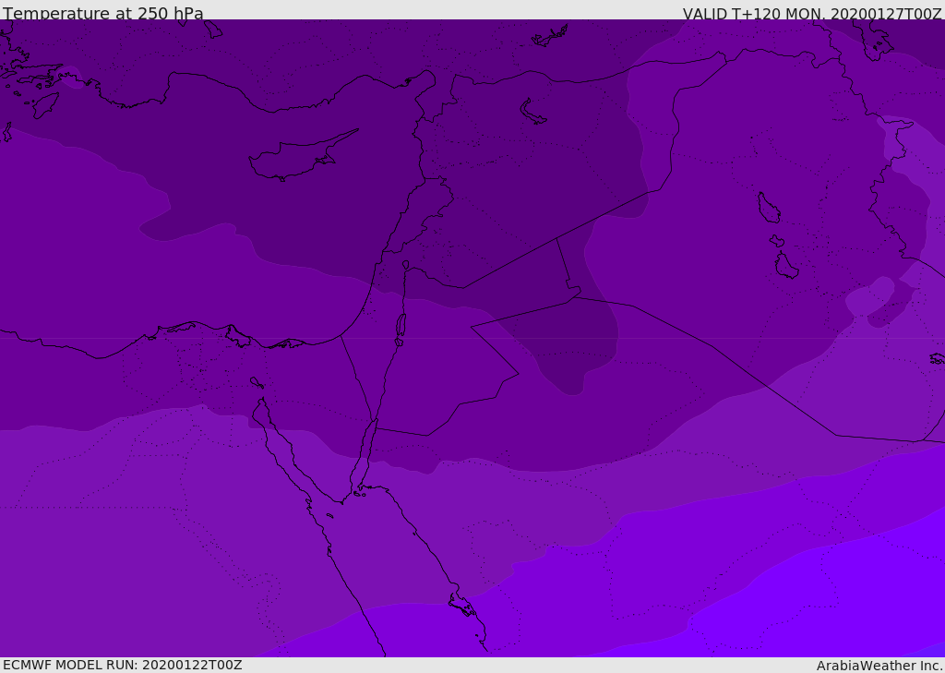945x673 pixels.
Task: Click the 'ArabiaWeather Inc.' credit text
Action: coord(879,666)
